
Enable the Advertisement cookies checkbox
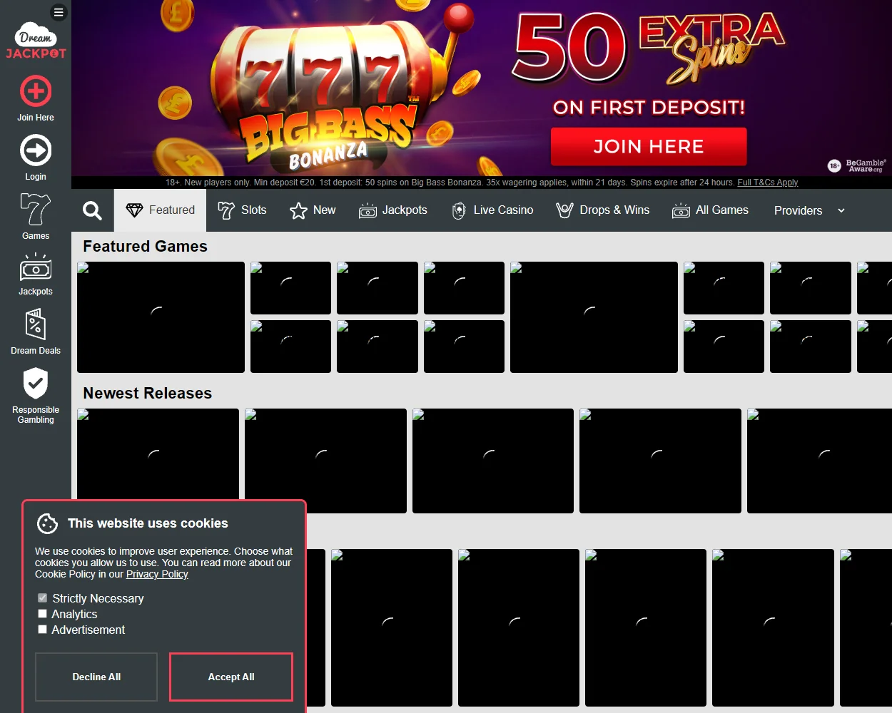pos(42,629)
